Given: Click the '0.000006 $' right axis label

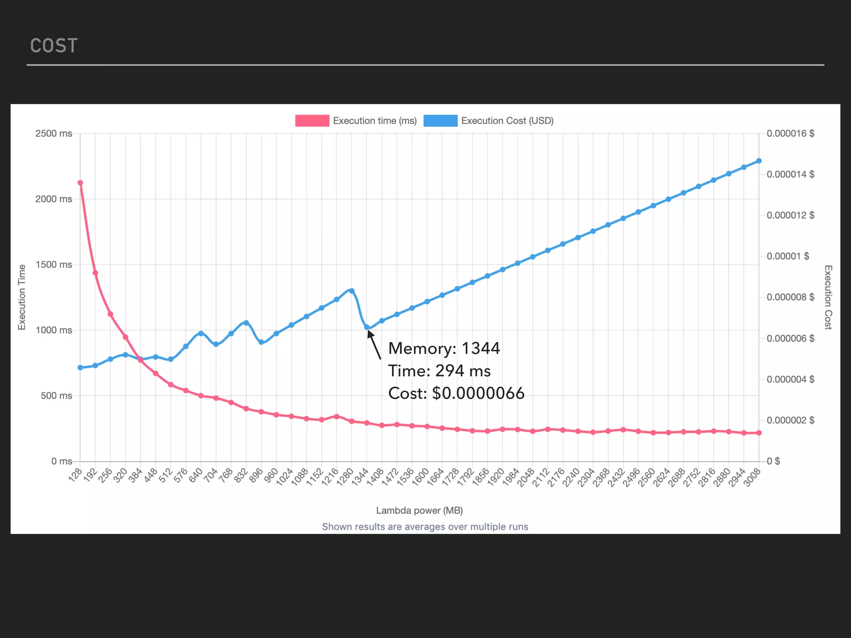Looking at the screenshot, I should (x=790, y=339).
